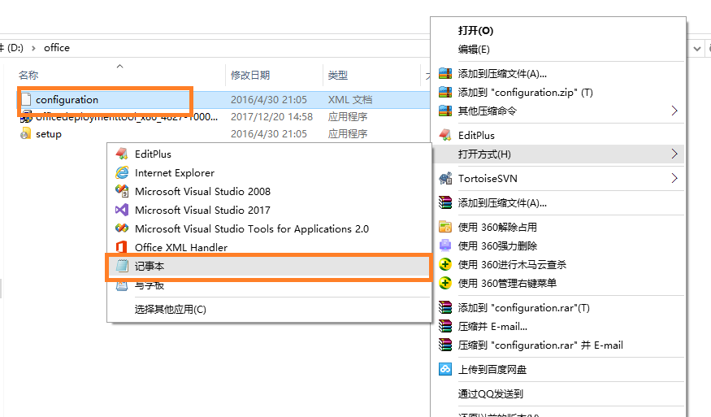Click the Visual Studio 2017 icon
The height and width of the screenshot is (417, 711).
point(122,210)
